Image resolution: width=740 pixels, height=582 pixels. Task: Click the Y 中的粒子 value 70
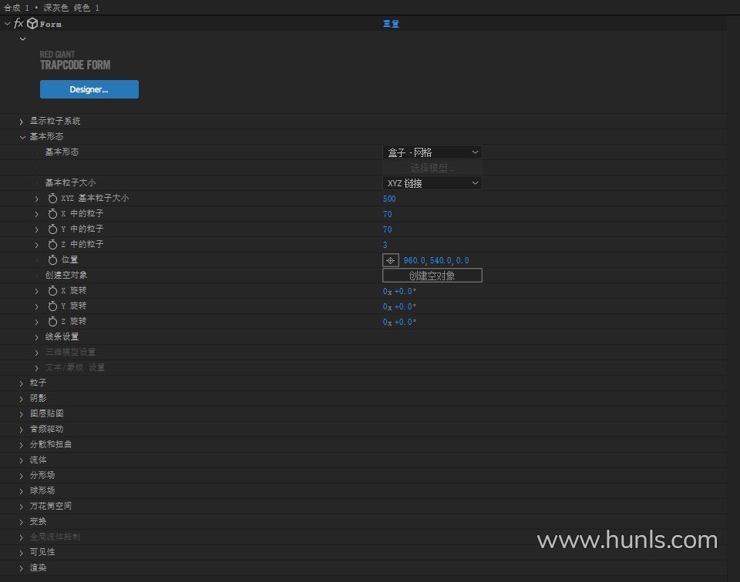coord(388,229)
